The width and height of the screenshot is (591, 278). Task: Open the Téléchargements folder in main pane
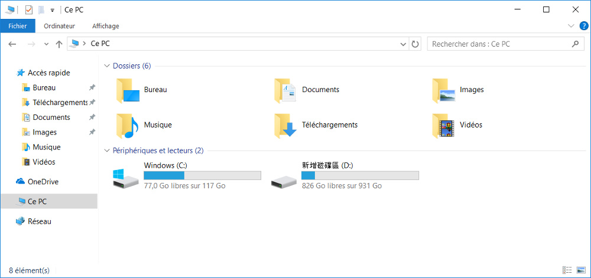285,125
